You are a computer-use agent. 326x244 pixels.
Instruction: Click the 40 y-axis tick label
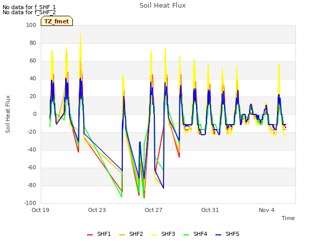pyautogui.click(x=33, y=79)
